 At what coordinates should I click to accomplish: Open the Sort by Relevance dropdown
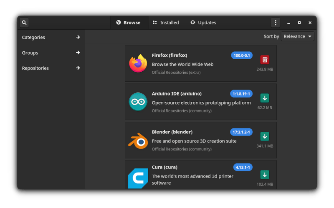click(298, 36)
